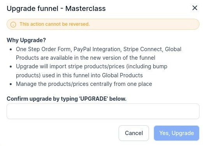The image size is (203, 146).
Task: Click the word 'Masterclass' in the title
Action: 86,9
